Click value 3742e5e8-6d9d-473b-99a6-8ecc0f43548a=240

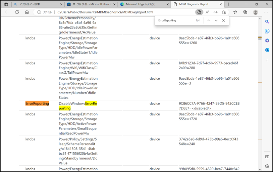click(x=208, y=142)
